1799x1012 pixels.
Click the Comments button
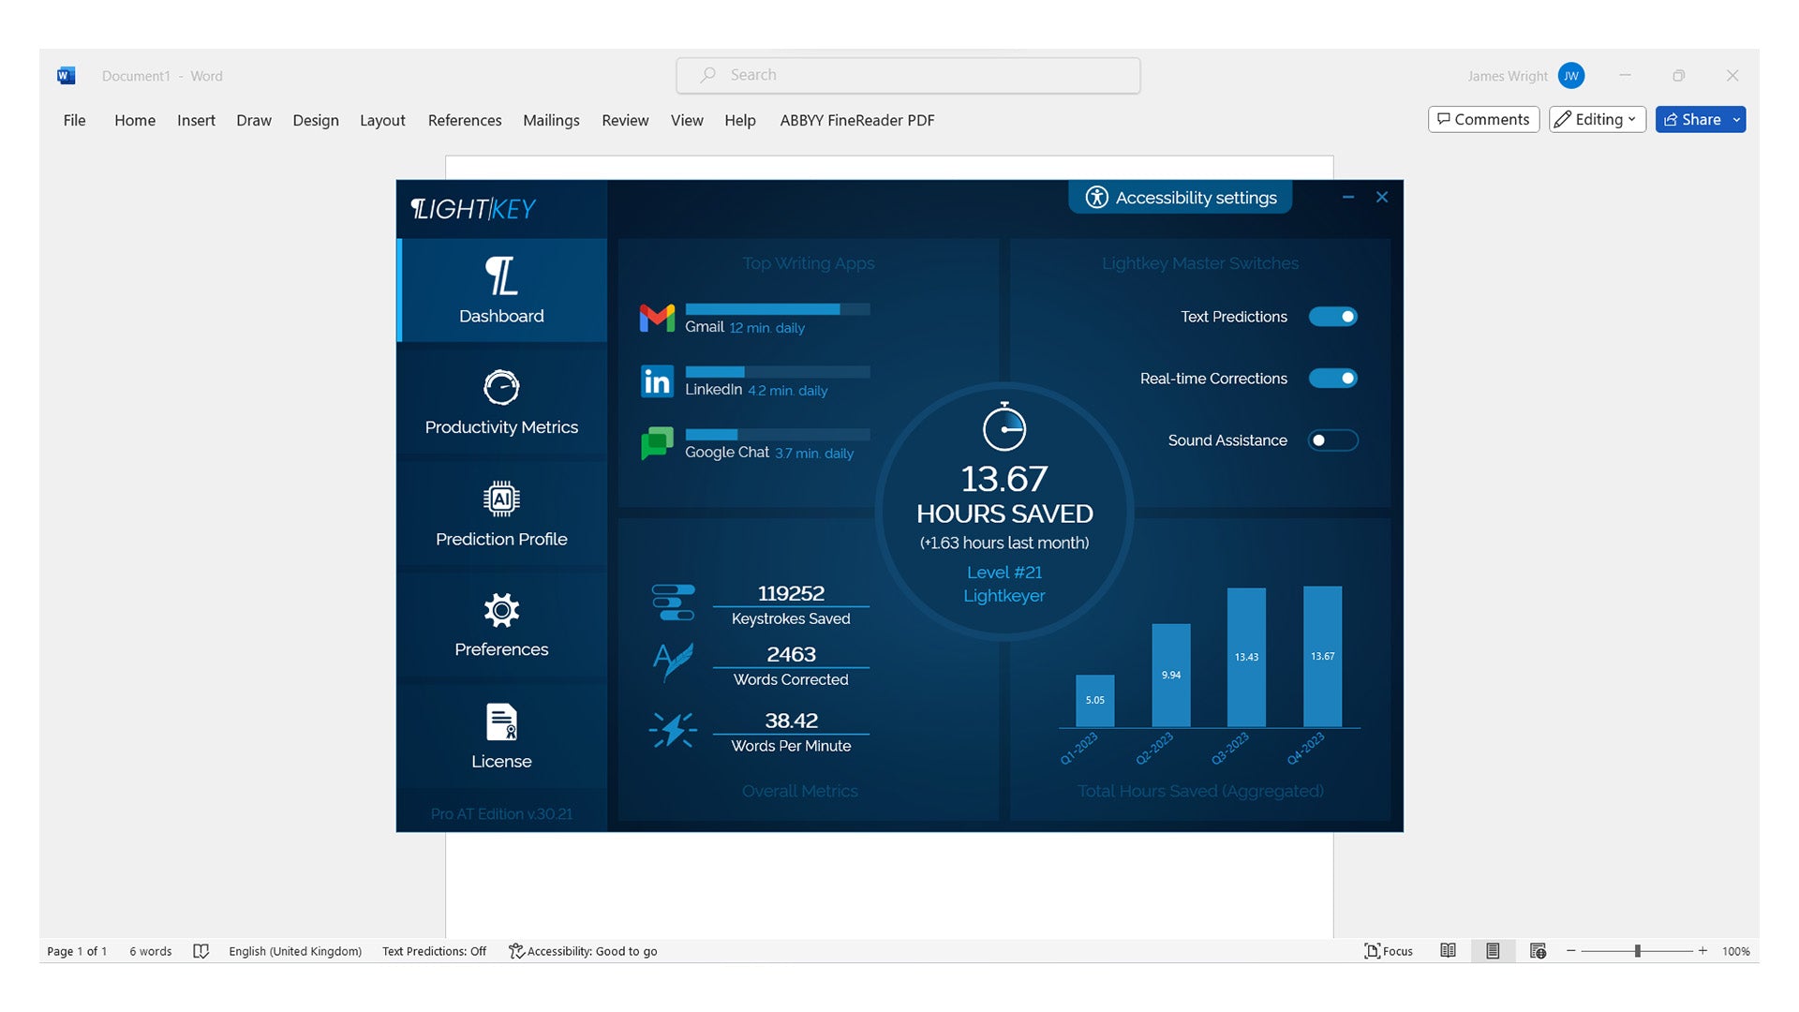[x=1483, y=119]
